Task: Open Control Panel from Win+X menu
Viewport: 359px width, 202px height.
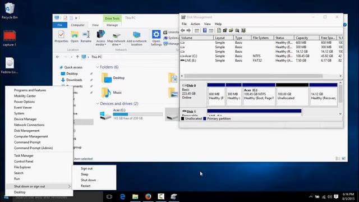Action: click(x=24, y=161)
